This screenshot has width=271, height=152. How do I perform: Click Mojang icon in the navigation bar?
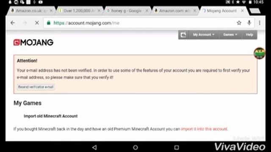pyautogui.click(x=183, y=35)
